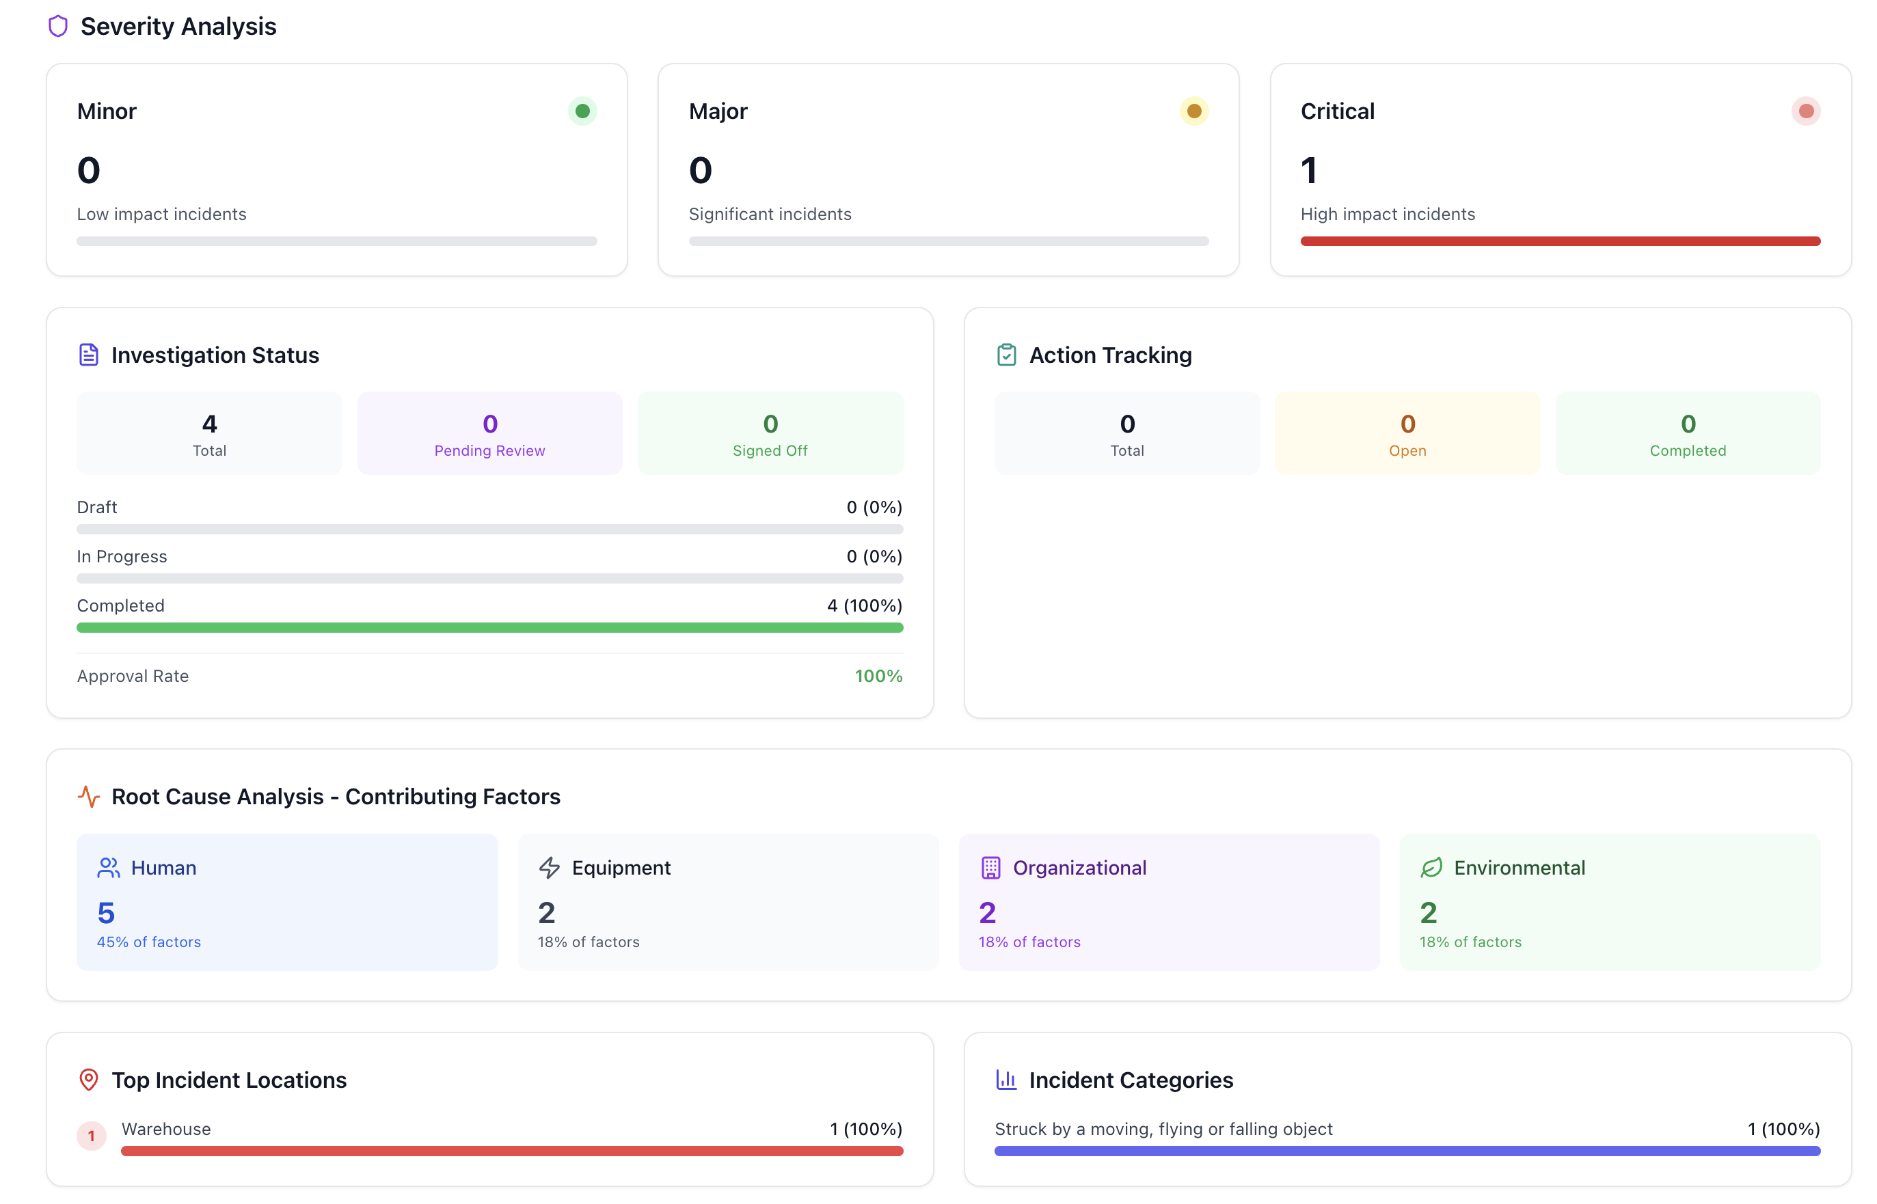Click the lightning icon on the Equipment card
The height and width of the screenshot is (1204, 1877).
click(549, 867)
